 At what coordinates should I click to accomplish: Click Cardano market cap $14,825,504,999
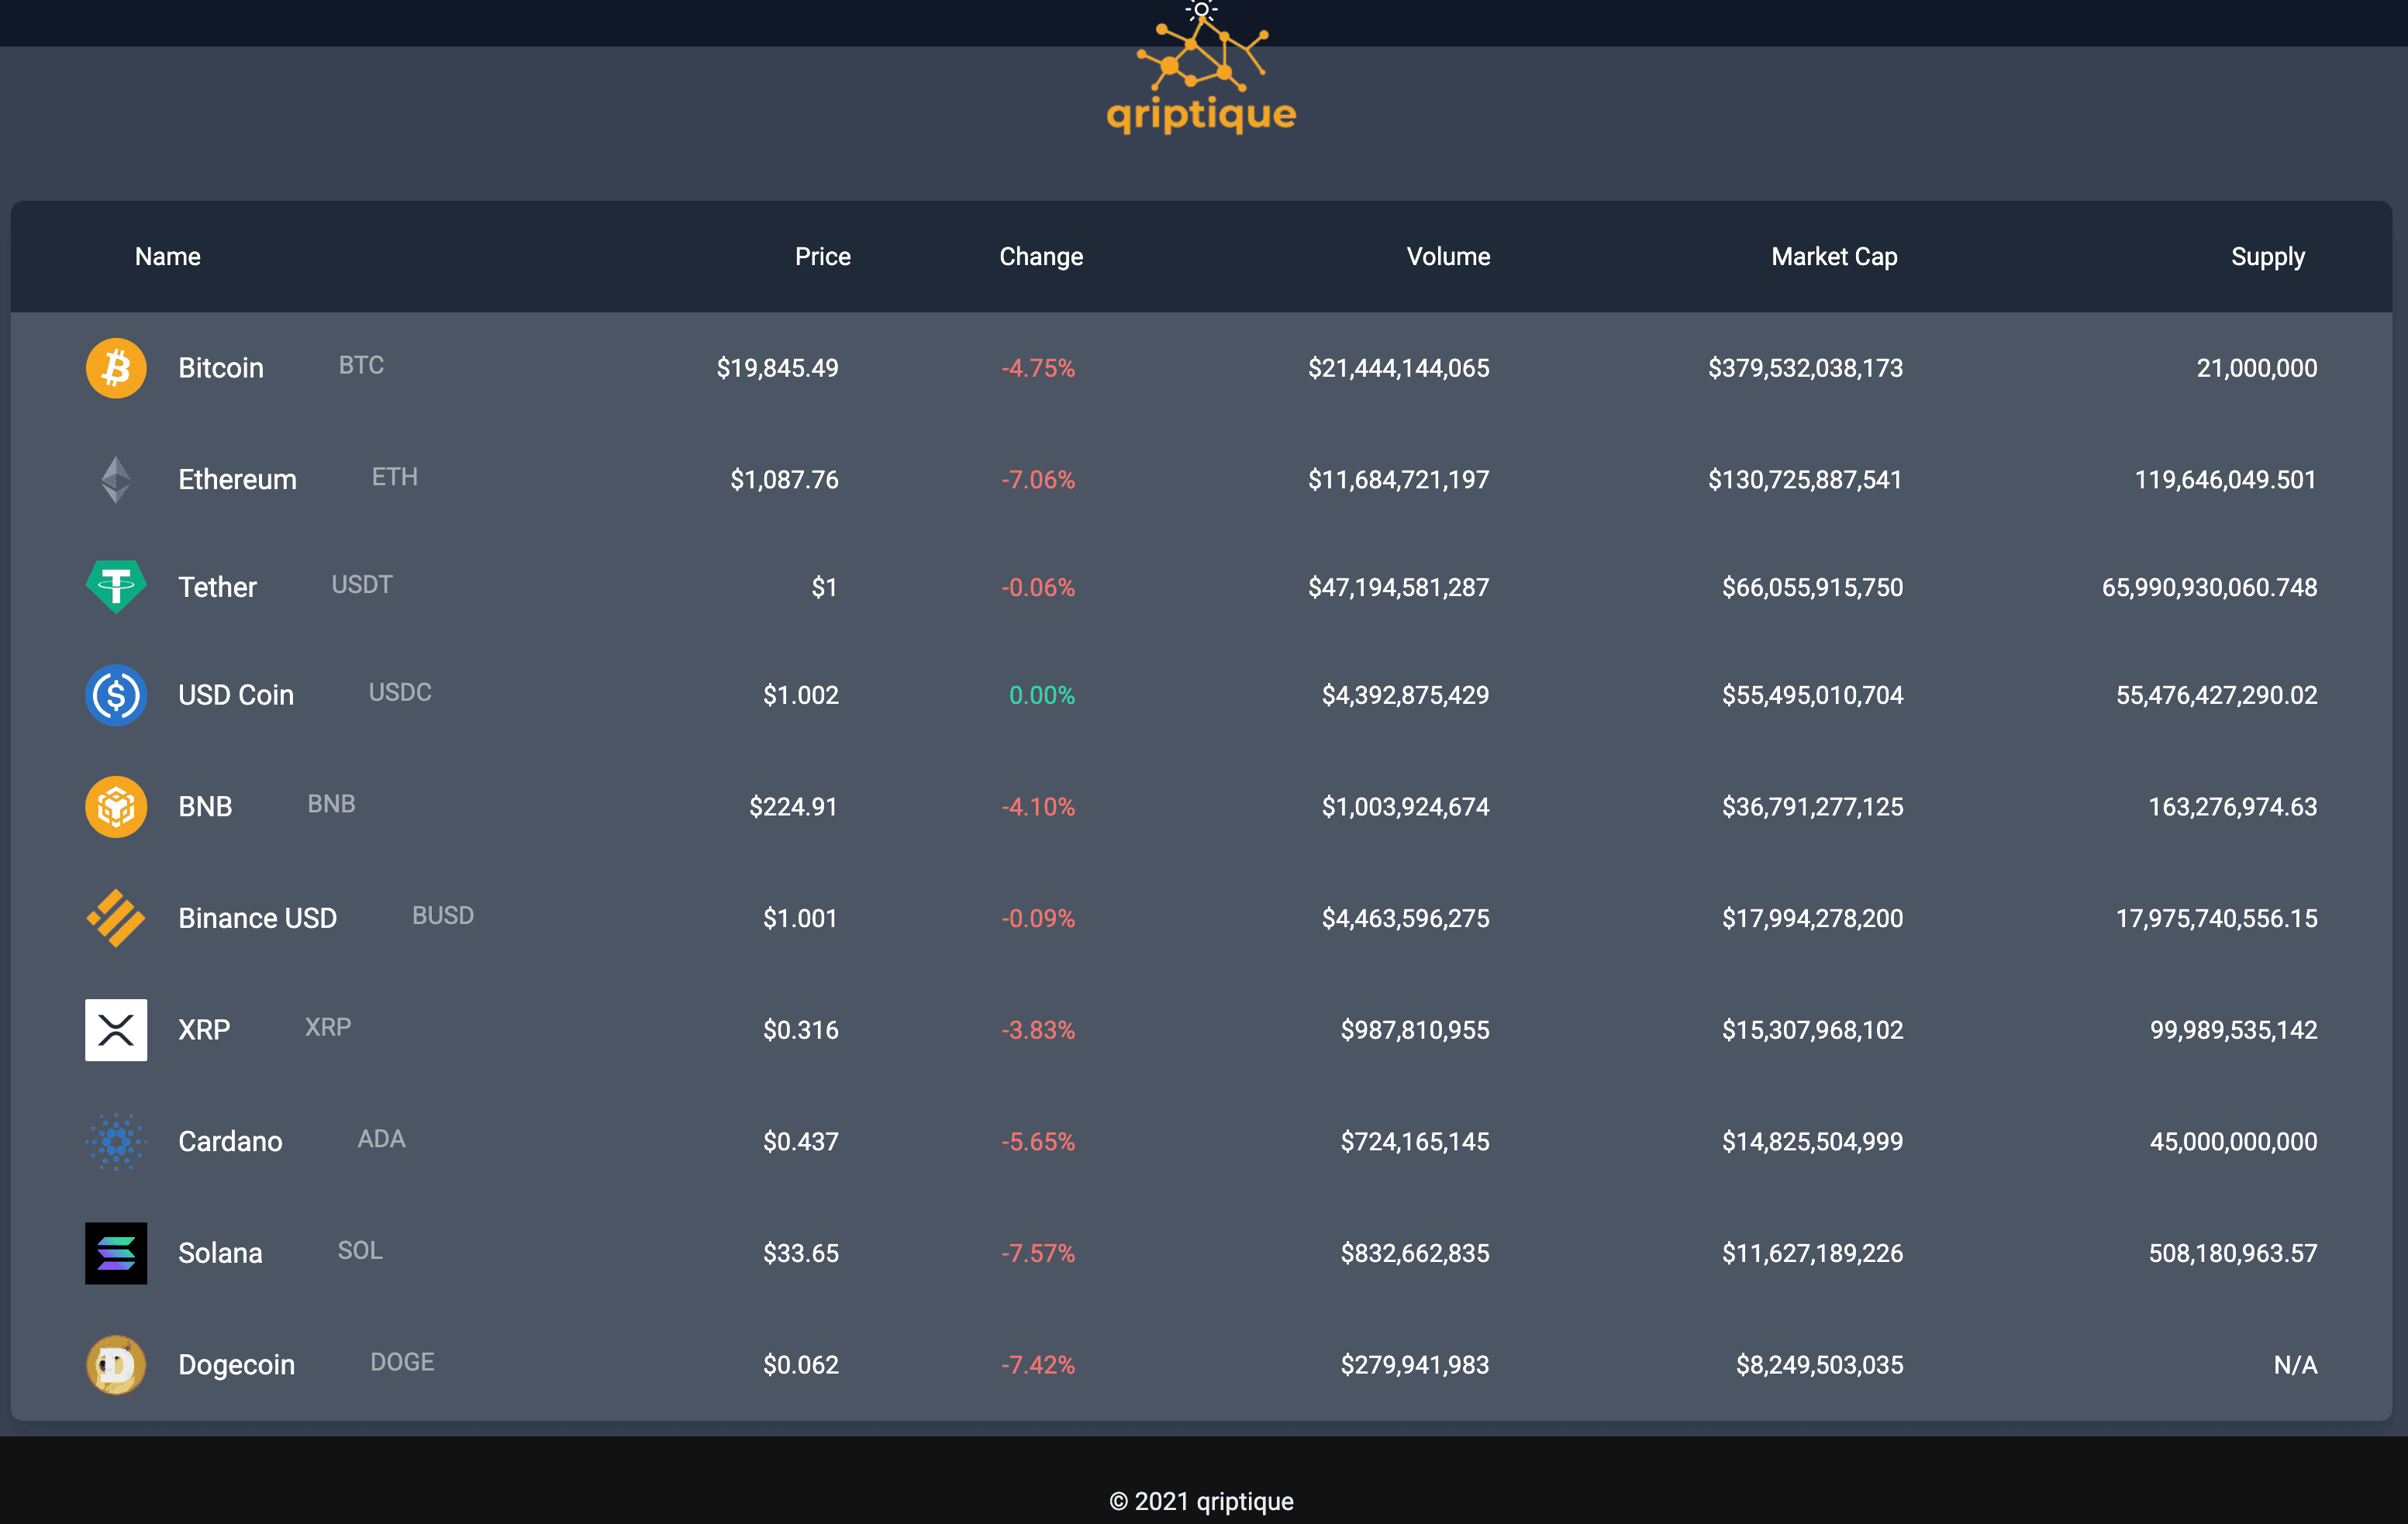coord(1812,1141)
